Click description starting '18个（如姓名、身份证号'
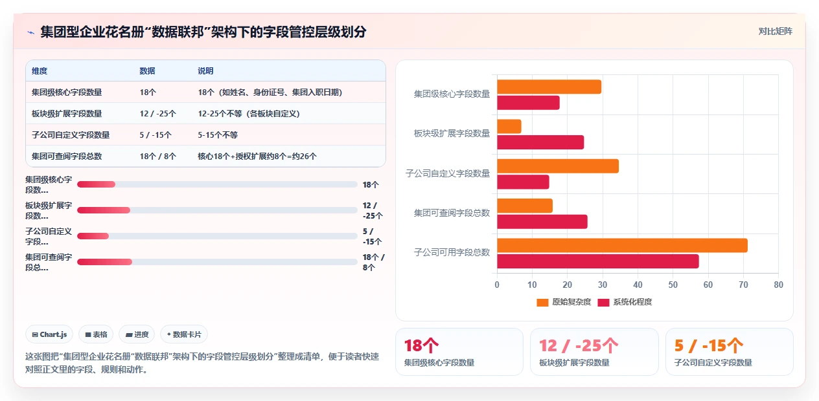Image resolution: width=819 pixels, height=401 pixels. tap(270, 92)
